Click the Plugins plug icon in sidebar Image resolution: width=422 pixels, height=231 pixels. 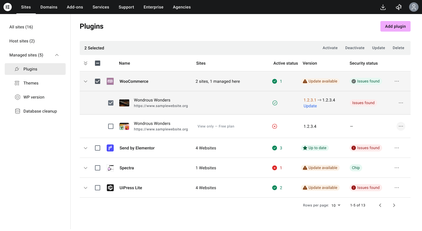tap(17, 69)
